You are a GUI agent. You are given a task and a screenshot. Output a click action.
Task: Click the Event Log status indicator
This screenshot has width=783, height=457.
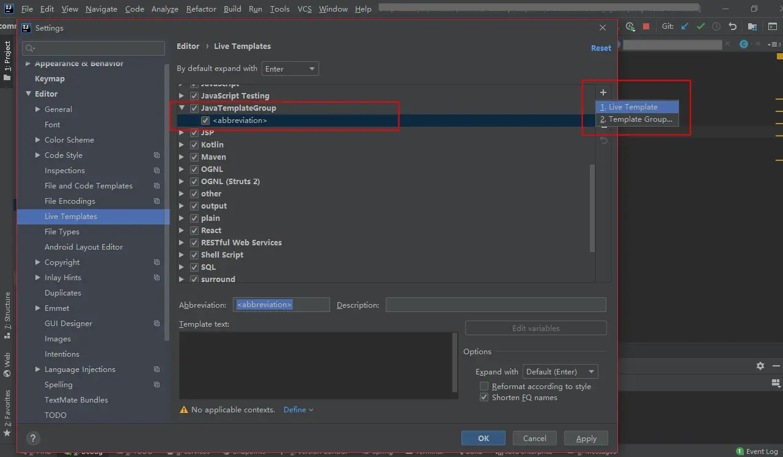click(x=757, y=451)
